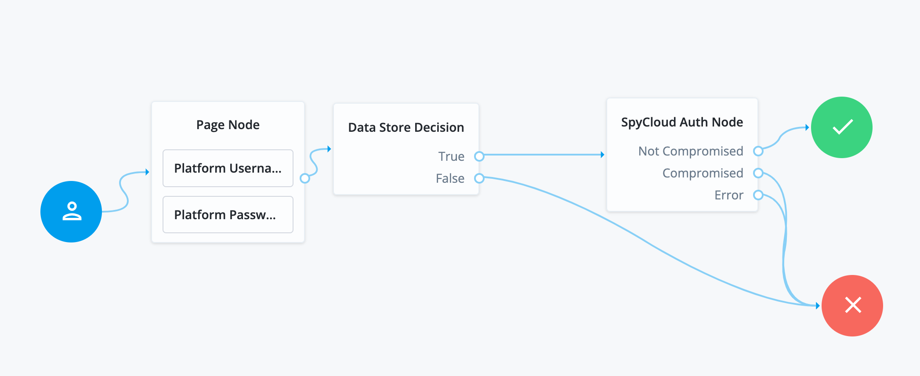Click the Compromised output connector circle
This screenshot has height=376, width=920.
758,173
